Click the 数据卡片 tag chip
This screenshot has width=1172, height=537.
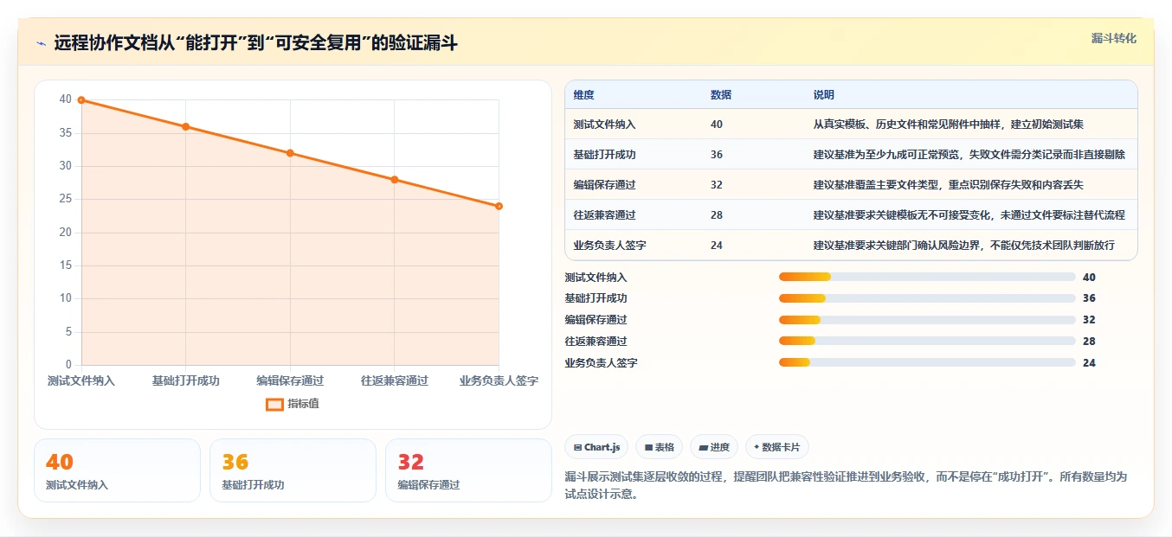tap(776, 447)
